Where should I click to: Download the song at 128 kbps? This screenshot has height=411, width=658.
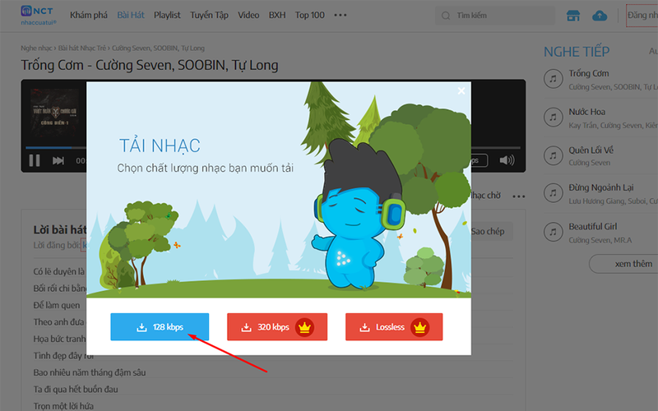pyautogui.click(x=160, y=326)
